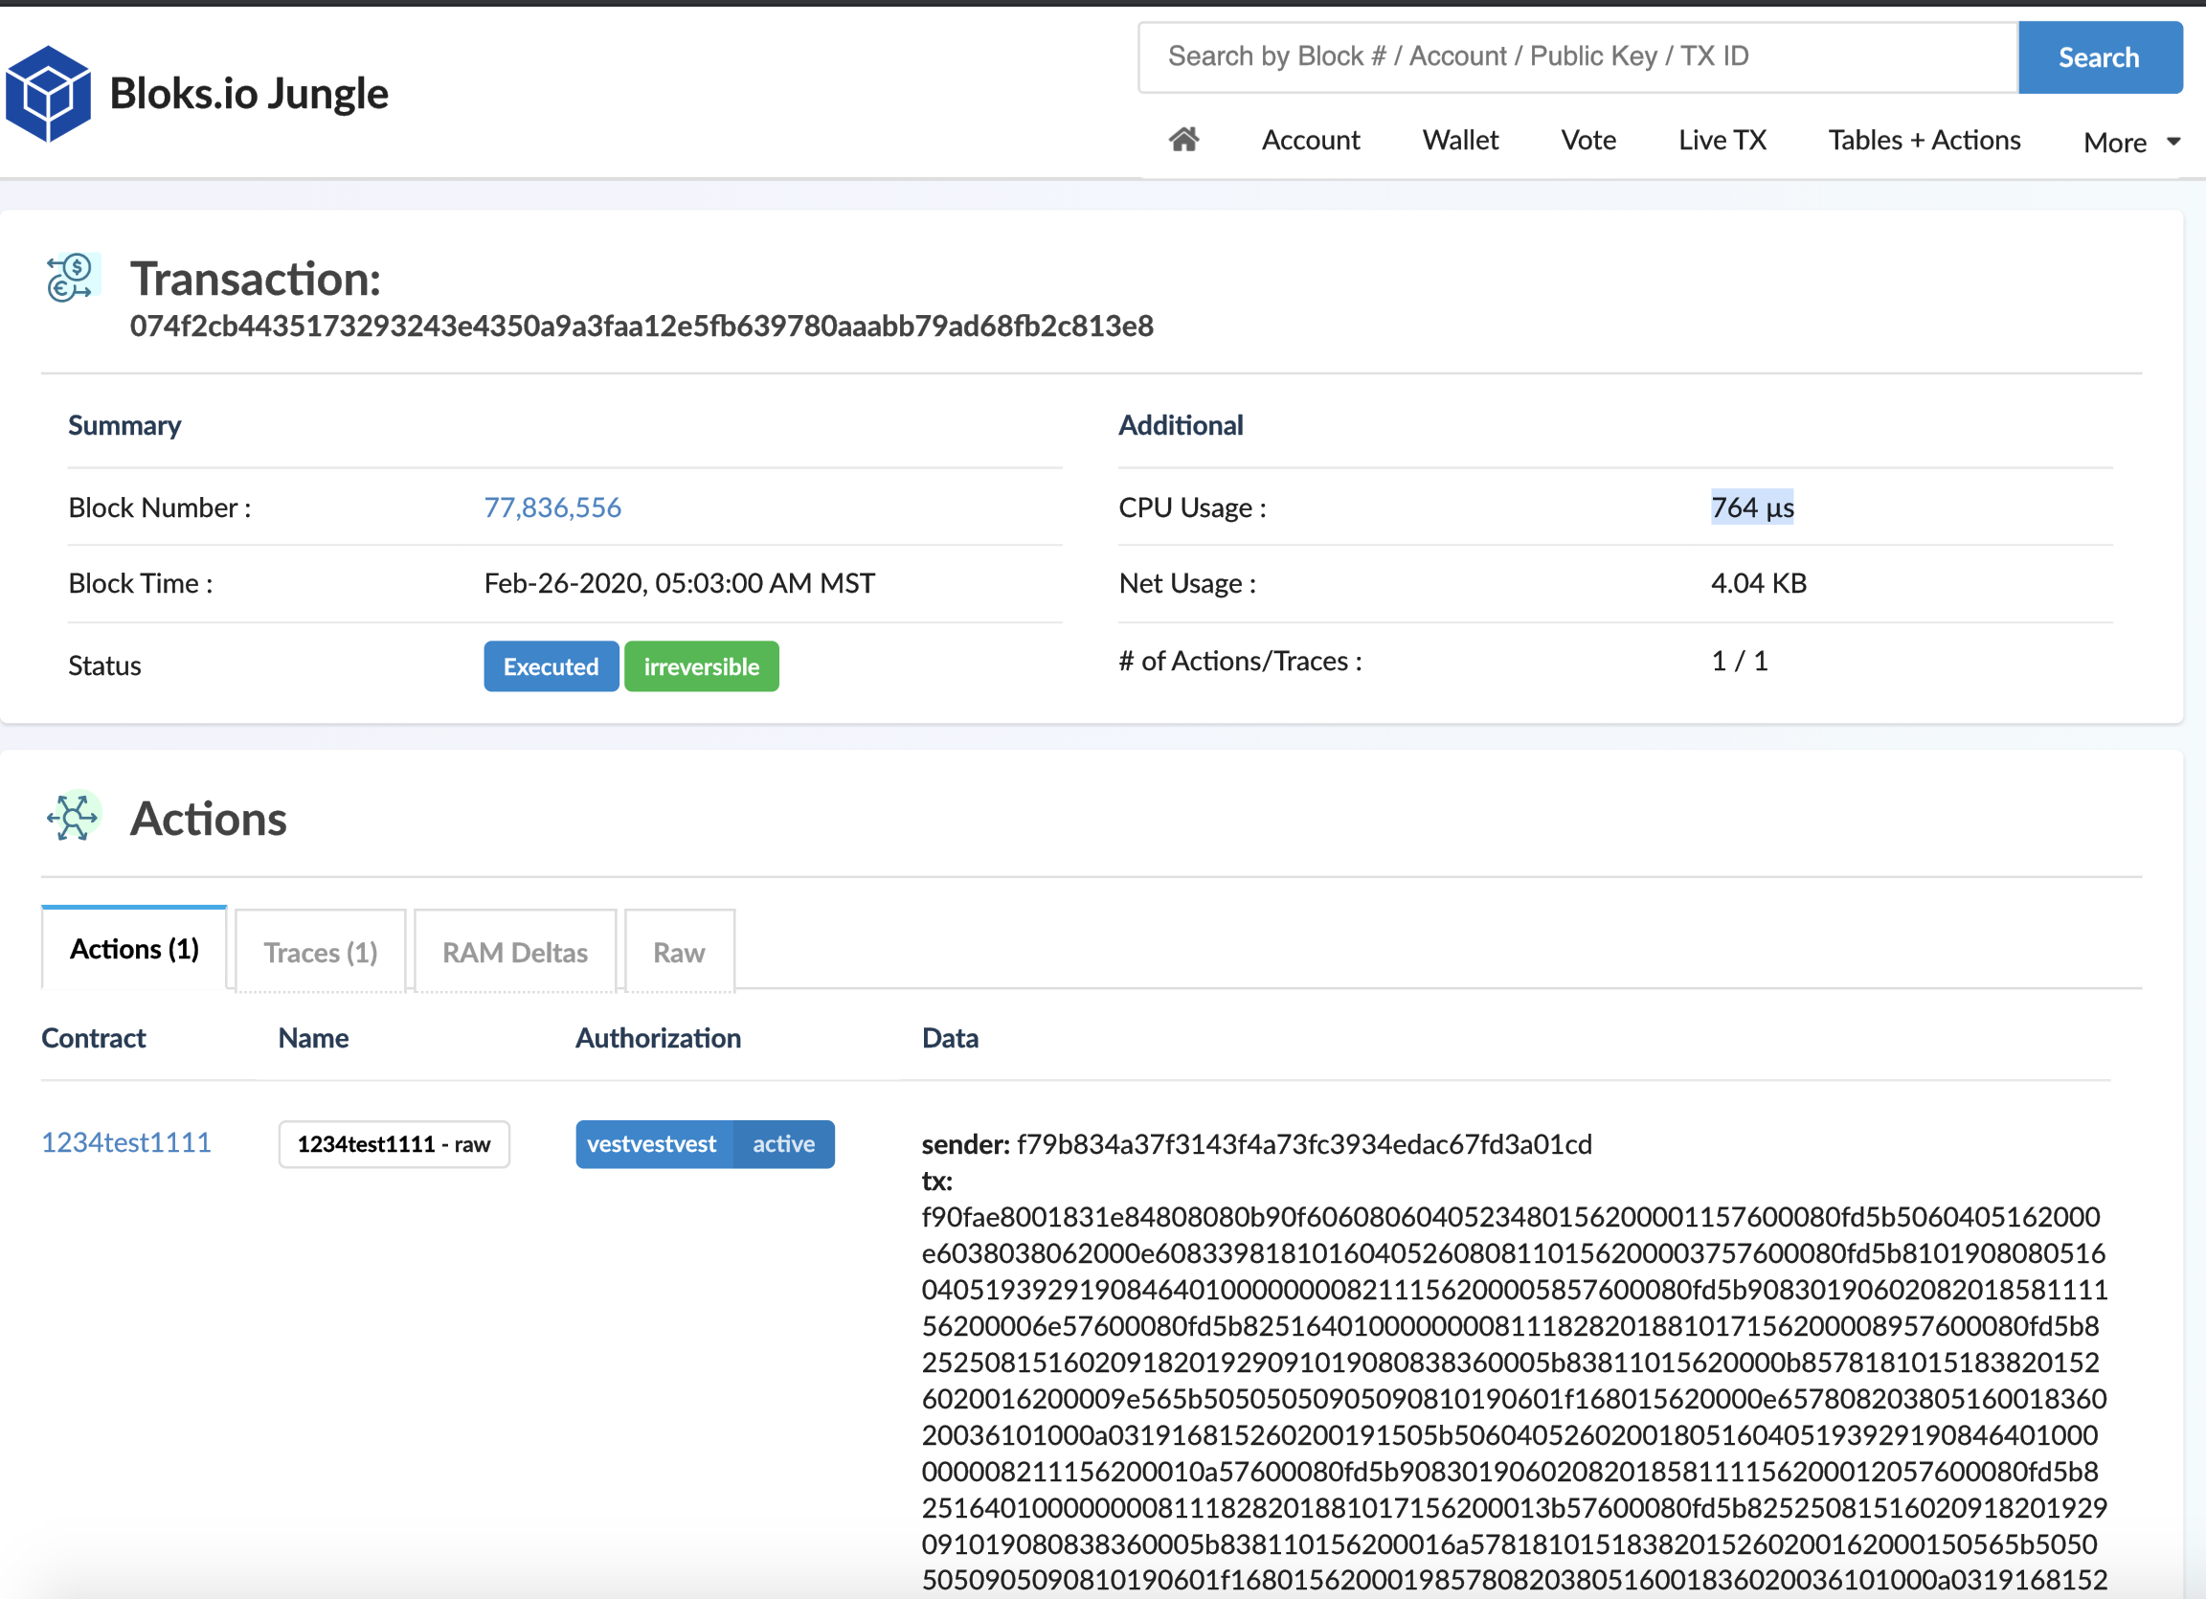This screenshot has height=1599, width=2206.
Task: Switch to the Traces (1) tab
Action: [x=320, y=952]
